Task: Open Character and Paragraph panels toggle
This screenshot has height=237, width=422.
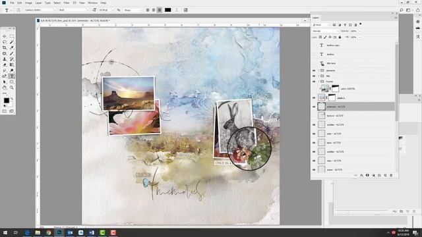Action: click(x=186, y=10)
